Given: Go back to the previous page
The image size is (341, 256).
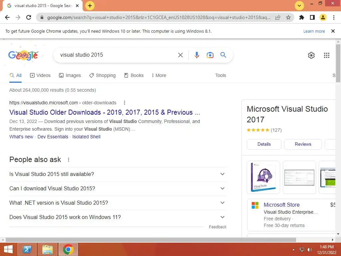Looking at the screenshot, I should coord(7,17).
